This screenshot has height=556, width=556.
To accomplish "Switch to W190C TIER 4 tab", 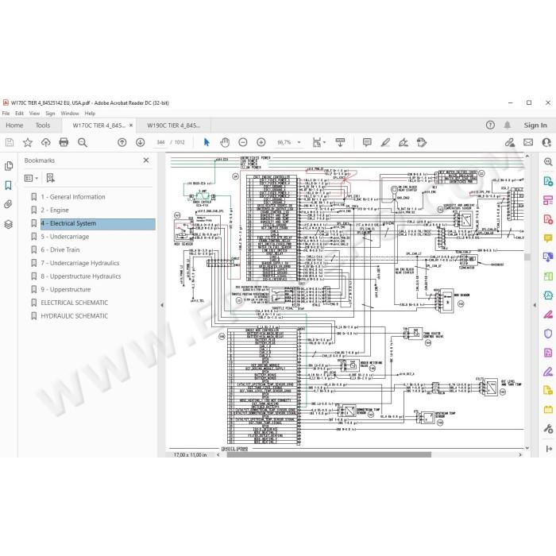I will tap(173, 125).
